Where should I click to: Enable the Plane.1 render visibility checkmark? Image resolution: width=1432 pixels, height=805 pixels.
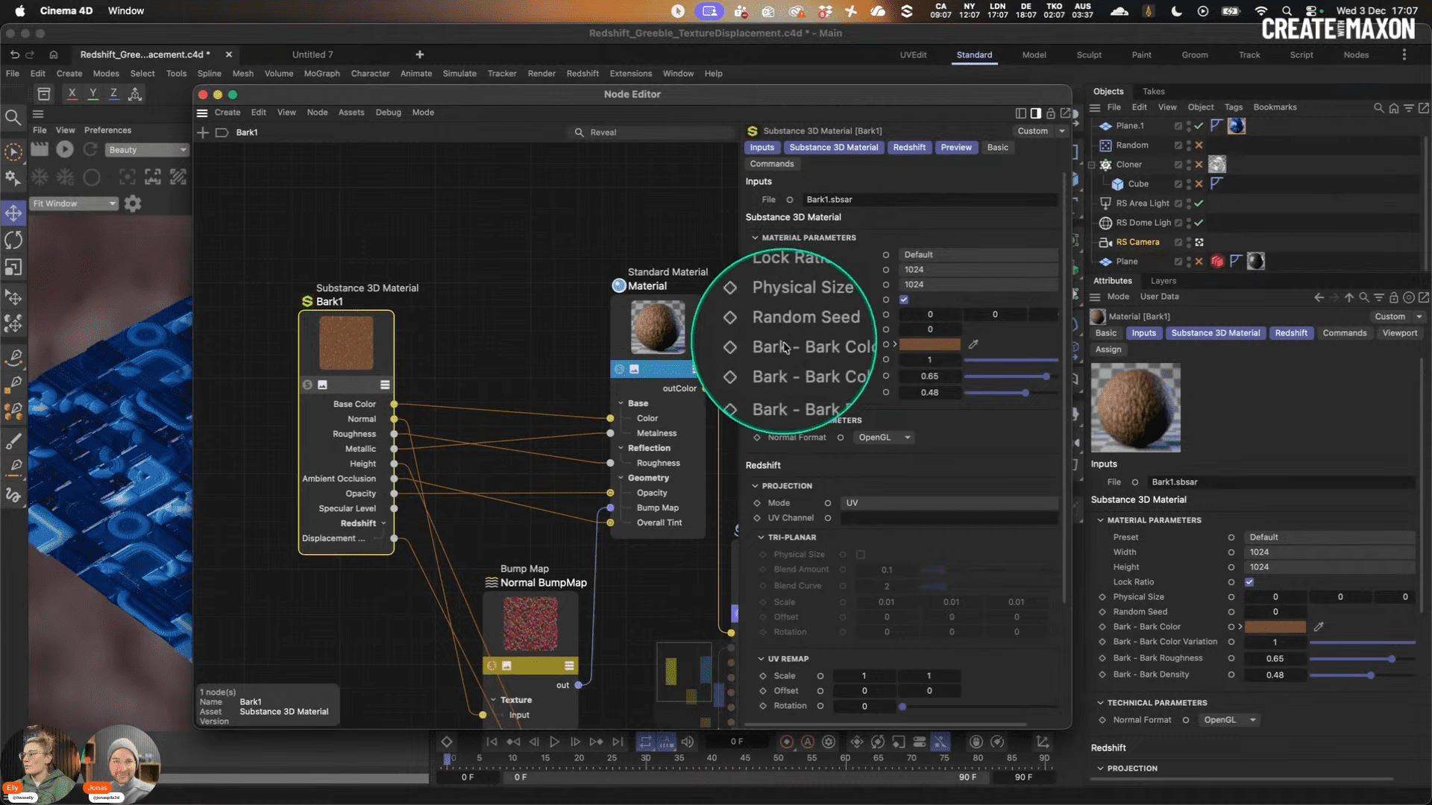[1198, 126]
